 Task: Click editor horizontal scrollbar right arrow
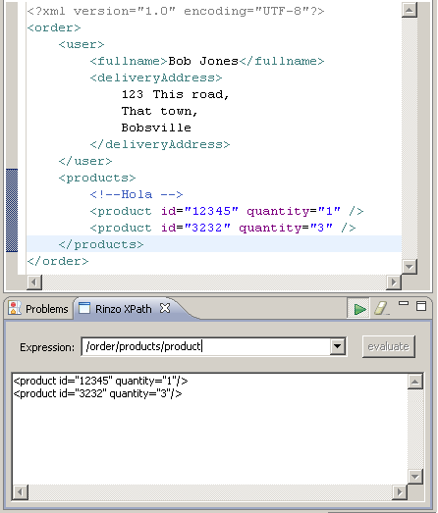(394, 282)
